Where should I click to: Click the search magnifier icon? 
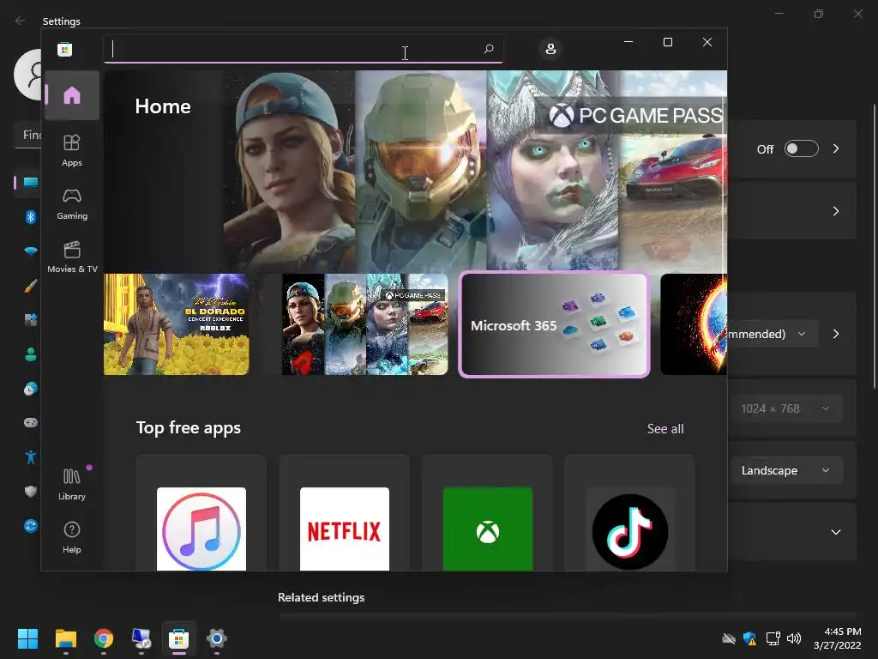click(x=488, y=49)
